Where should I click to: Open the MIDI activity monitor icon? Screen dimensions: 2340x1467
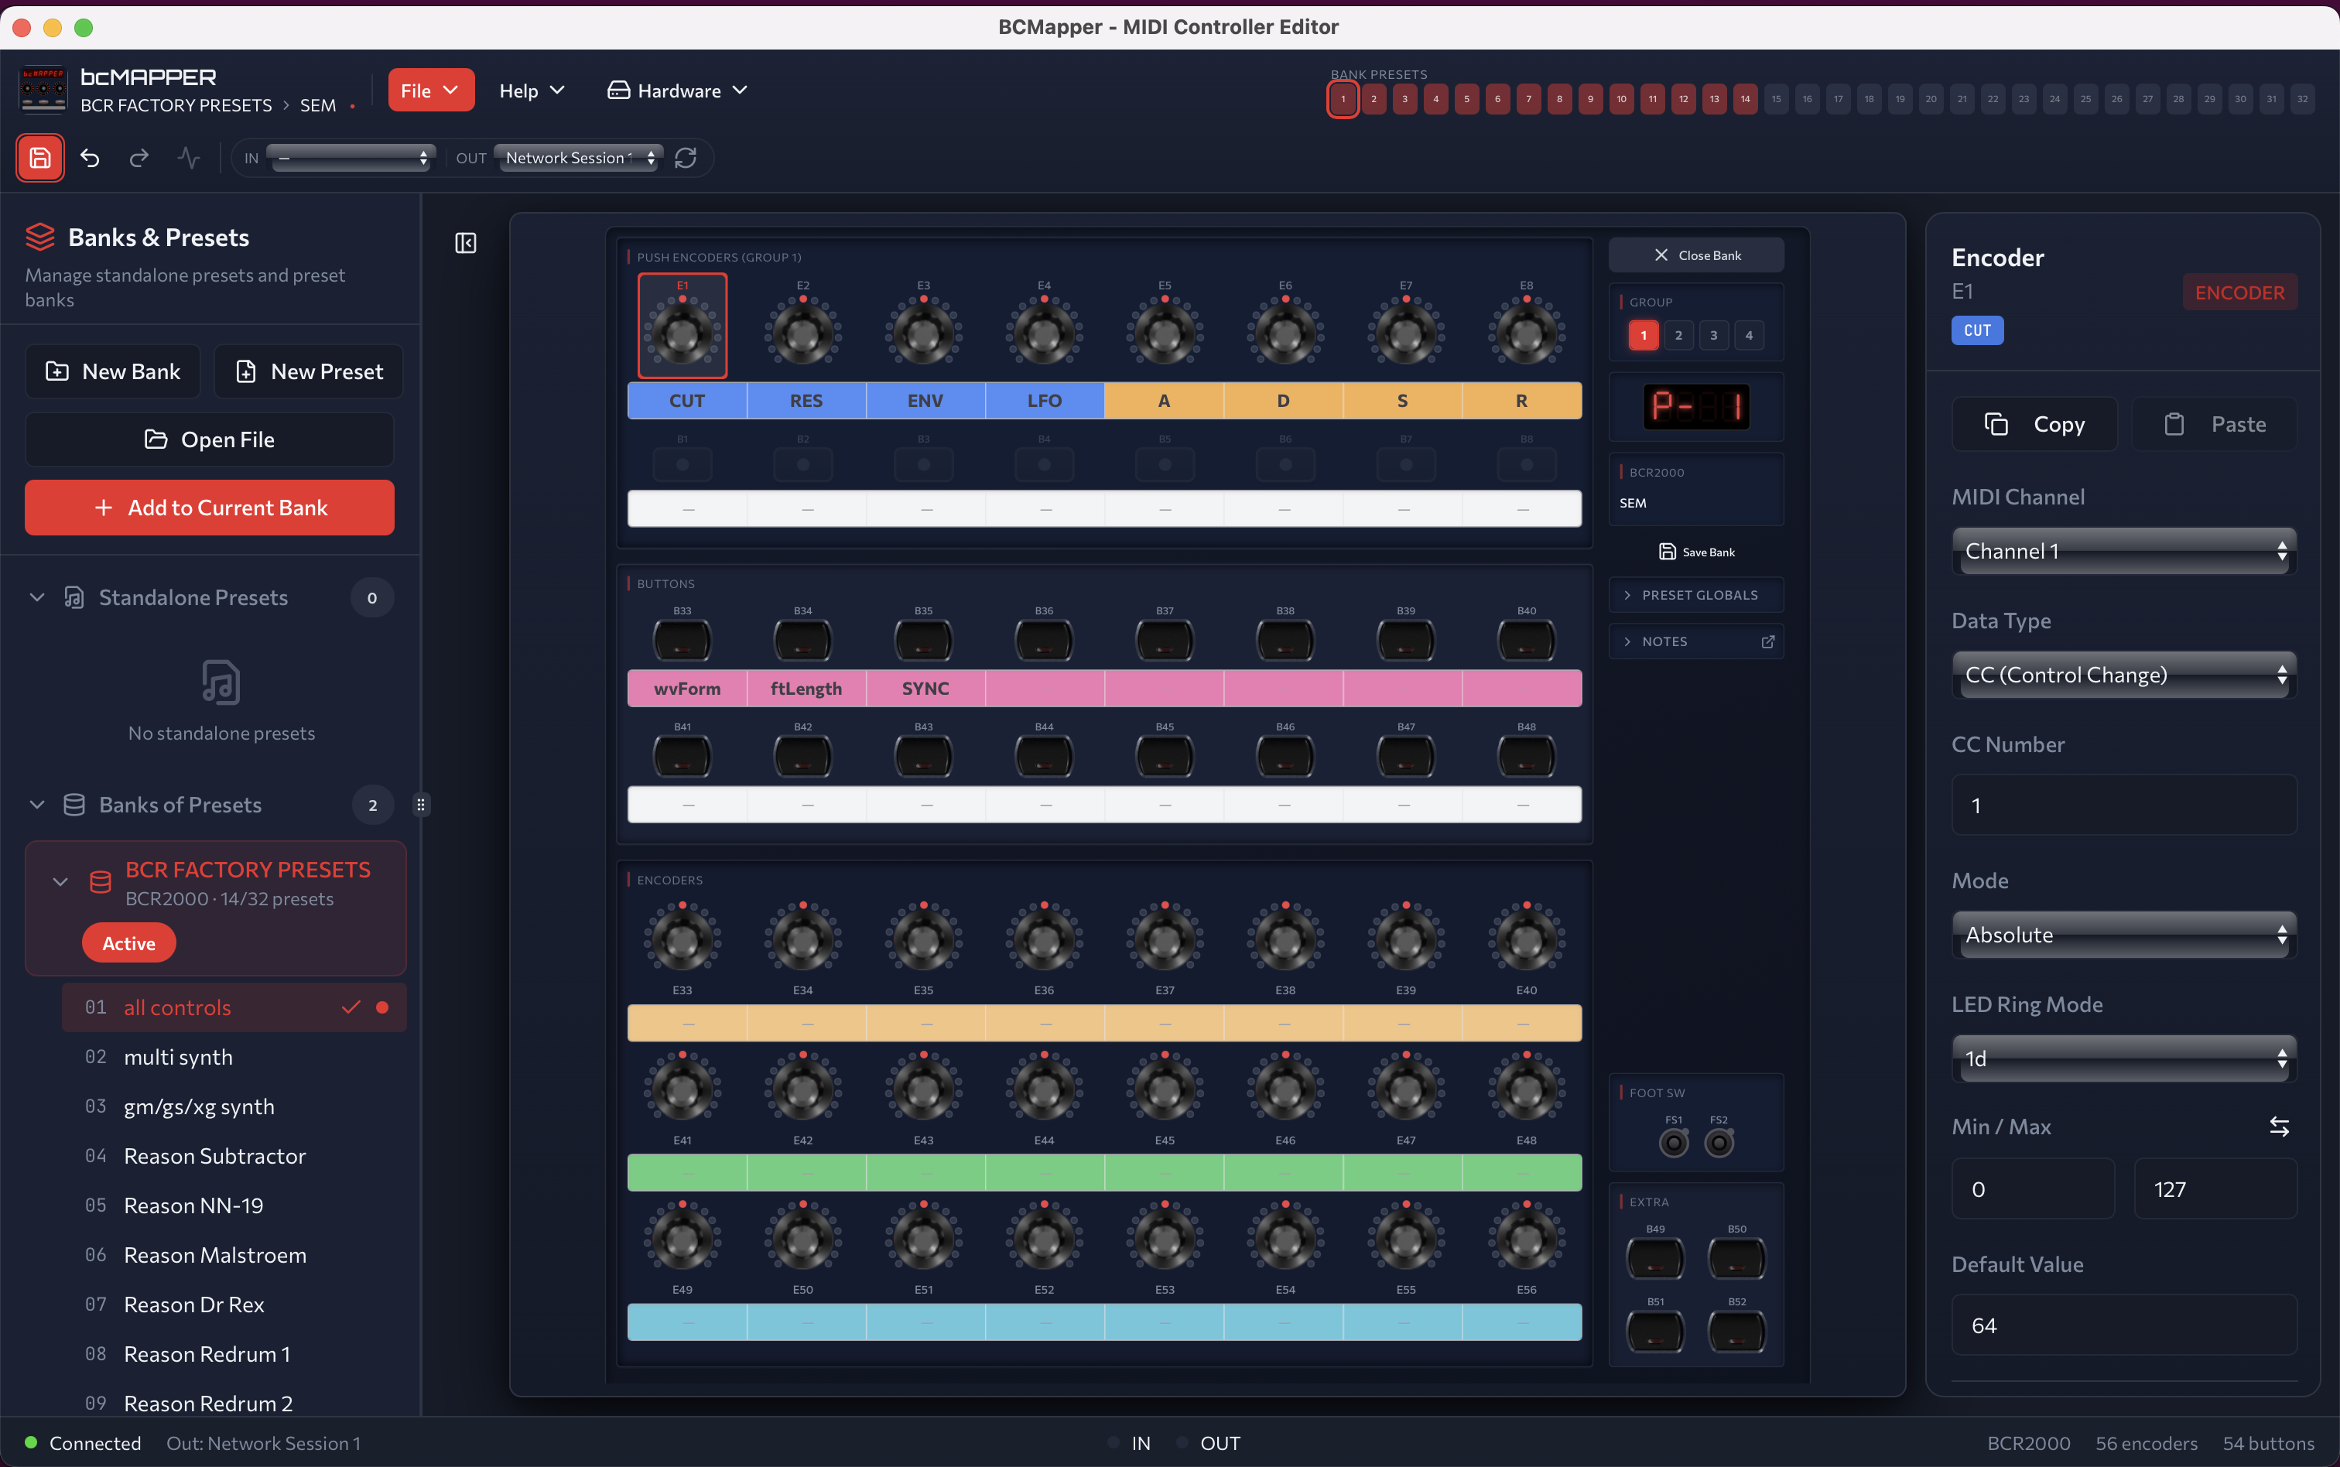(x=188, y=157)
